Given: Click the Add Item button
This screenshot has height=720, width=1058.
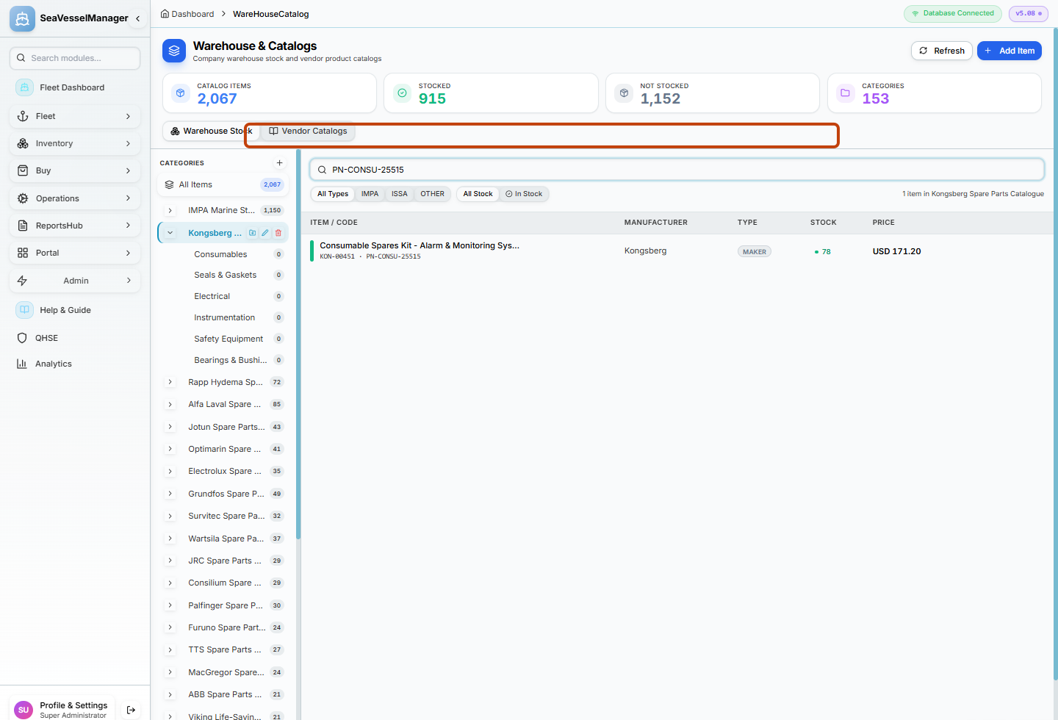Looking at the screenshot, I should click(x=1010, y=51).
